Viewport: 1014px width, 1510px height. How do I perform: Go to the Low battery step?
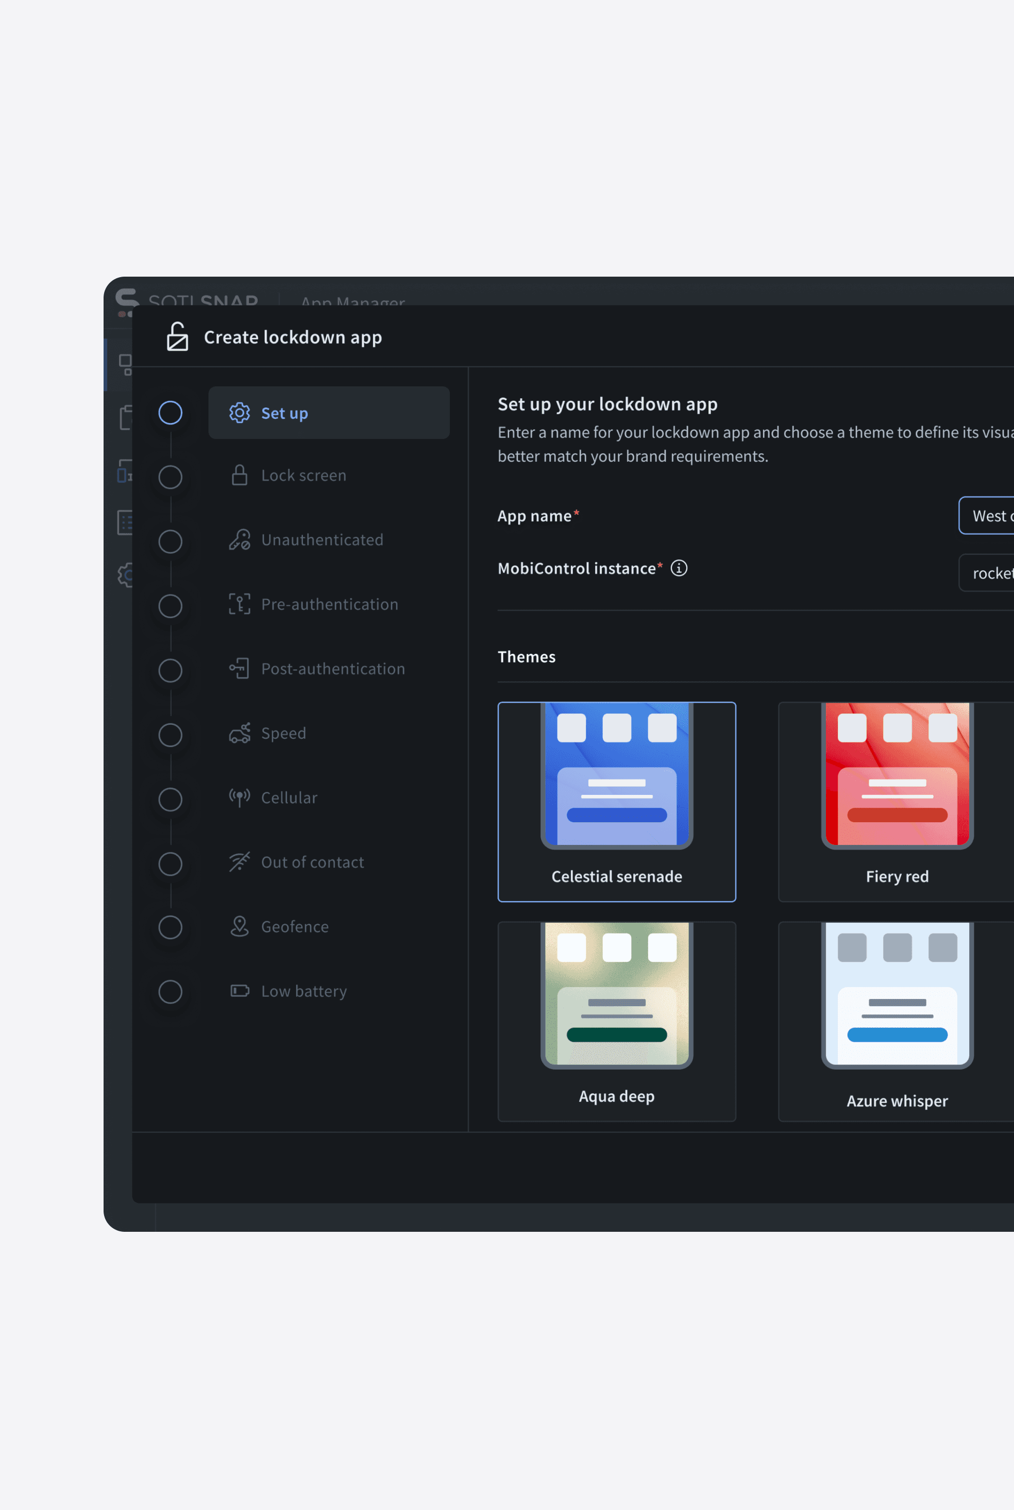coord(304,991)
